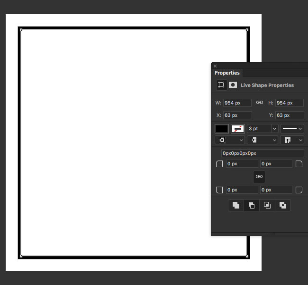The height and width of the screenshot is (285, 308).
Task: Edit the Y position field
Action: 290,115
